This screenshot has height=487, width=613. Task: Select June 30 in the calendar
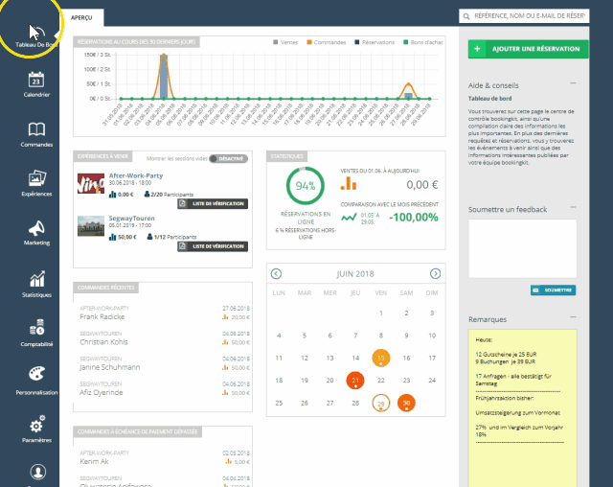coord(406,403)
